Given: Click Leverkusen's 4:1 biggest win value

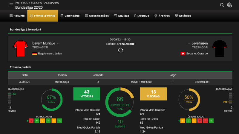Looking at the screenshot, I should coord(142,114).
